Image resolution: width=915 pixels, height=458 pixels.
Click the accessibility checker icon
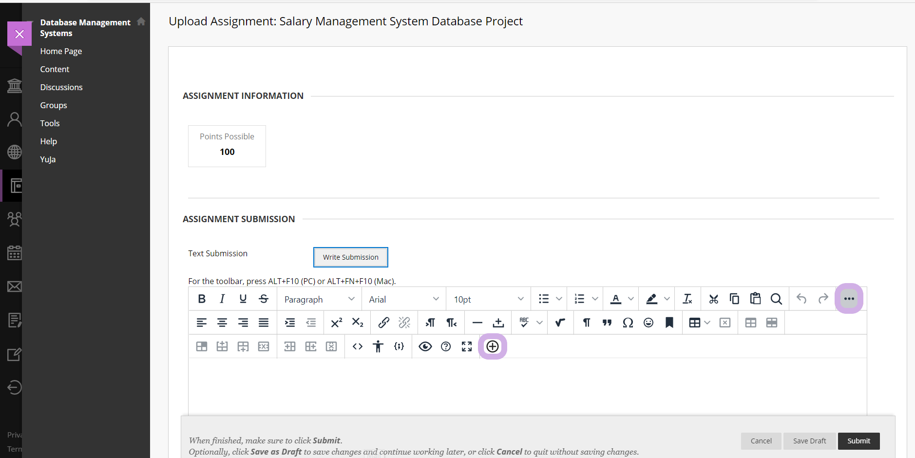(x=378, y=346)
